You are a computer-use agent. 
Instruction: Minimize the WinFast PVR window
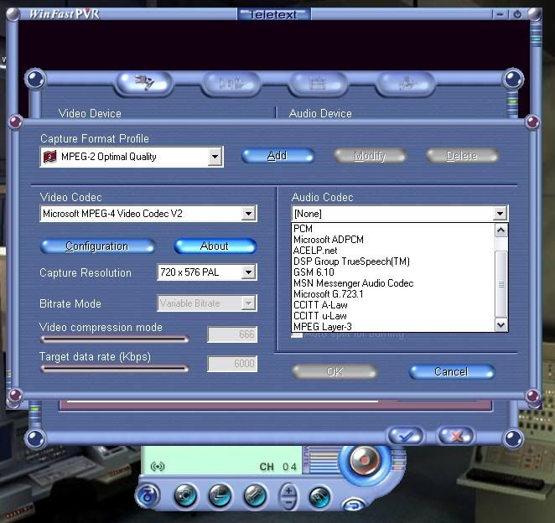[x=500, y=14]
